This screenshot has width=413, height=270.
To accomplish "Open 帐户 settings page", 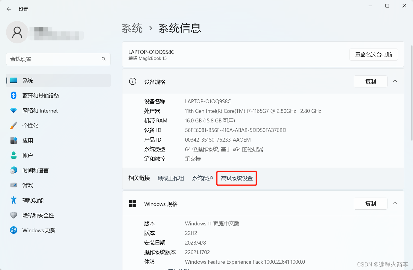I will tap(58, 155).
